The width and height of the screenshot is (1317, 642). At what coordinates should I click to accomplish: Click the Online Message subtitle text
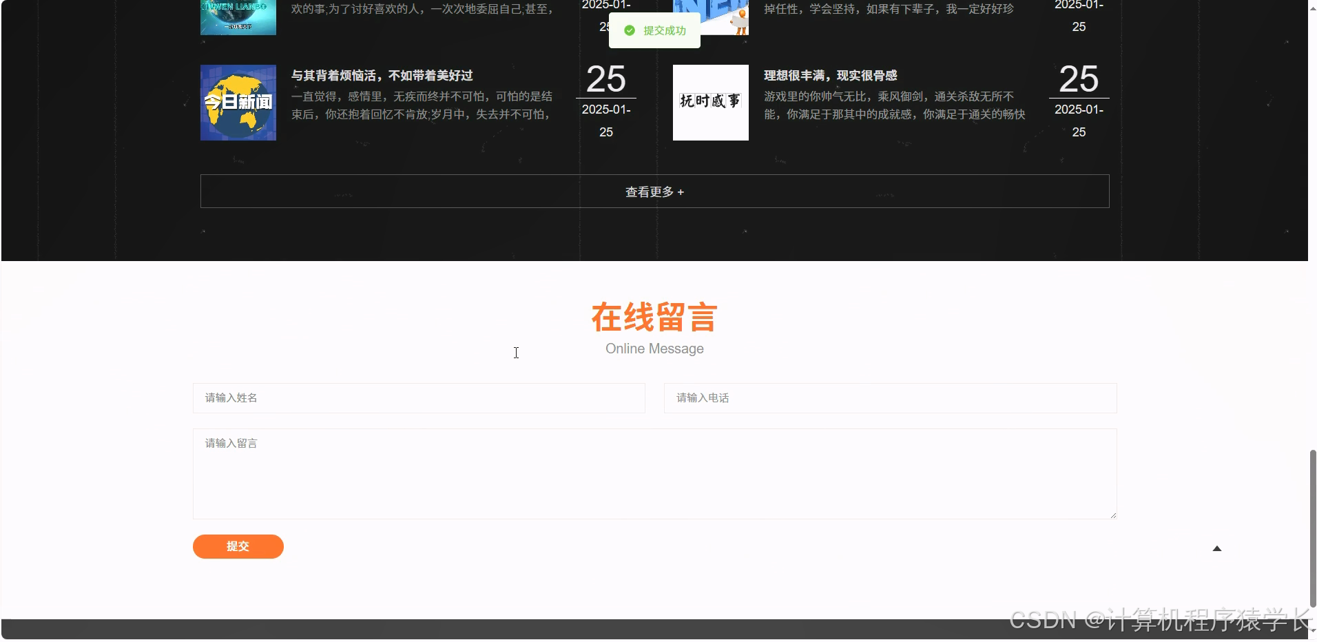654,349
